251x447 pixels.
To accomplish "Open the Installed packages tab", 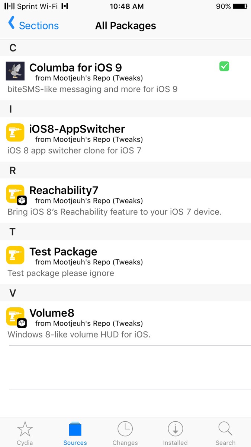I will tap(175, 433).
